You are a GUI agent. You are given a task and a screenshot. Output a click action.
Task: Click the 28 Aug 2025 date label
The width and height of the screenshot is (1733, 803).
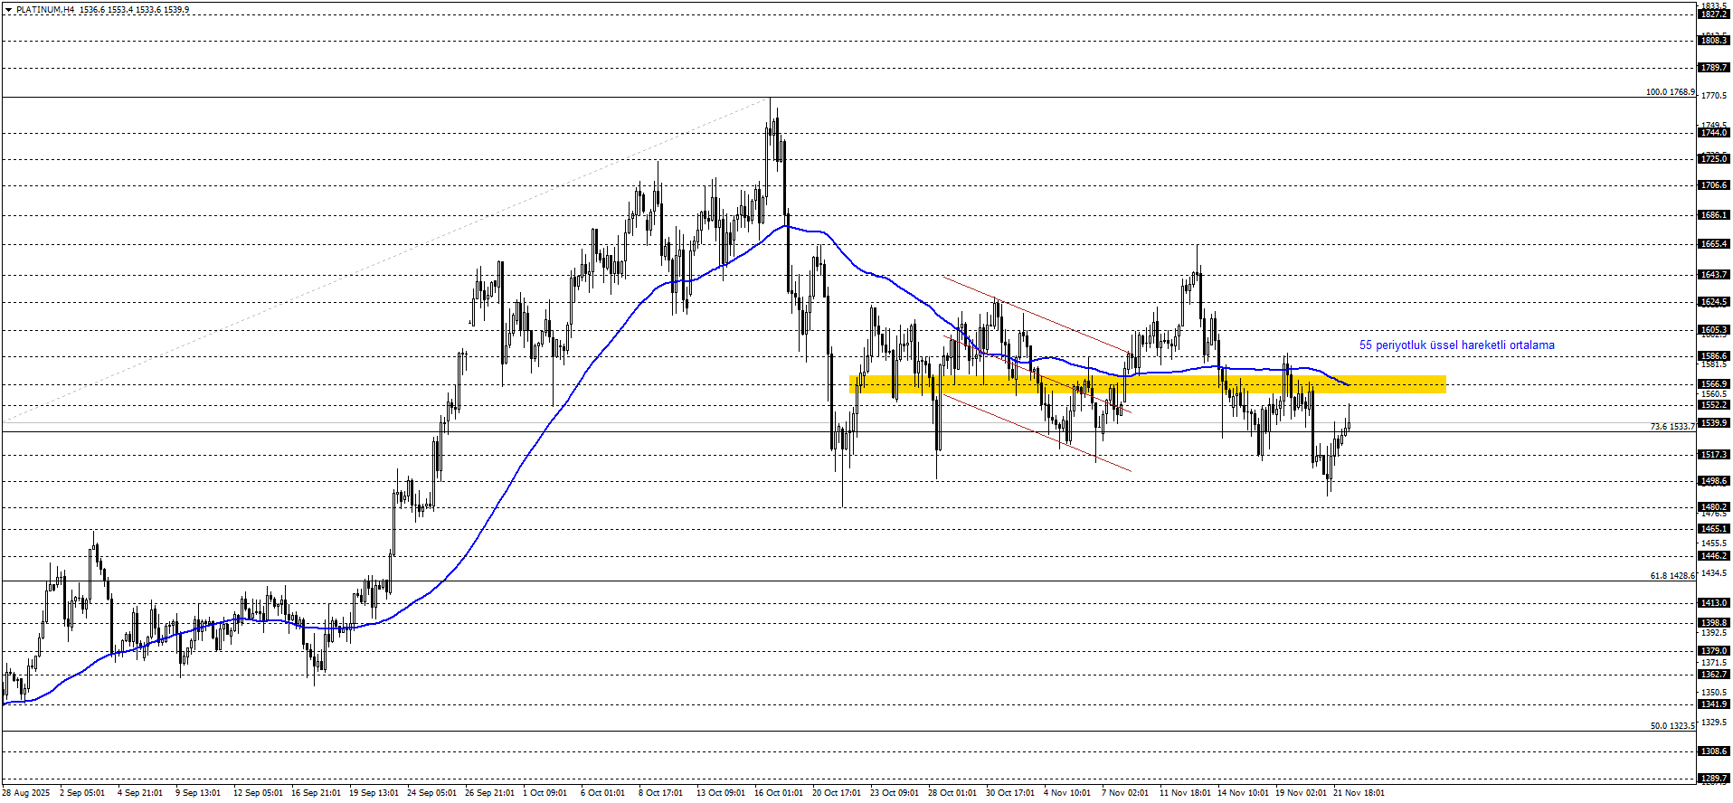click(x=26, y=793)
